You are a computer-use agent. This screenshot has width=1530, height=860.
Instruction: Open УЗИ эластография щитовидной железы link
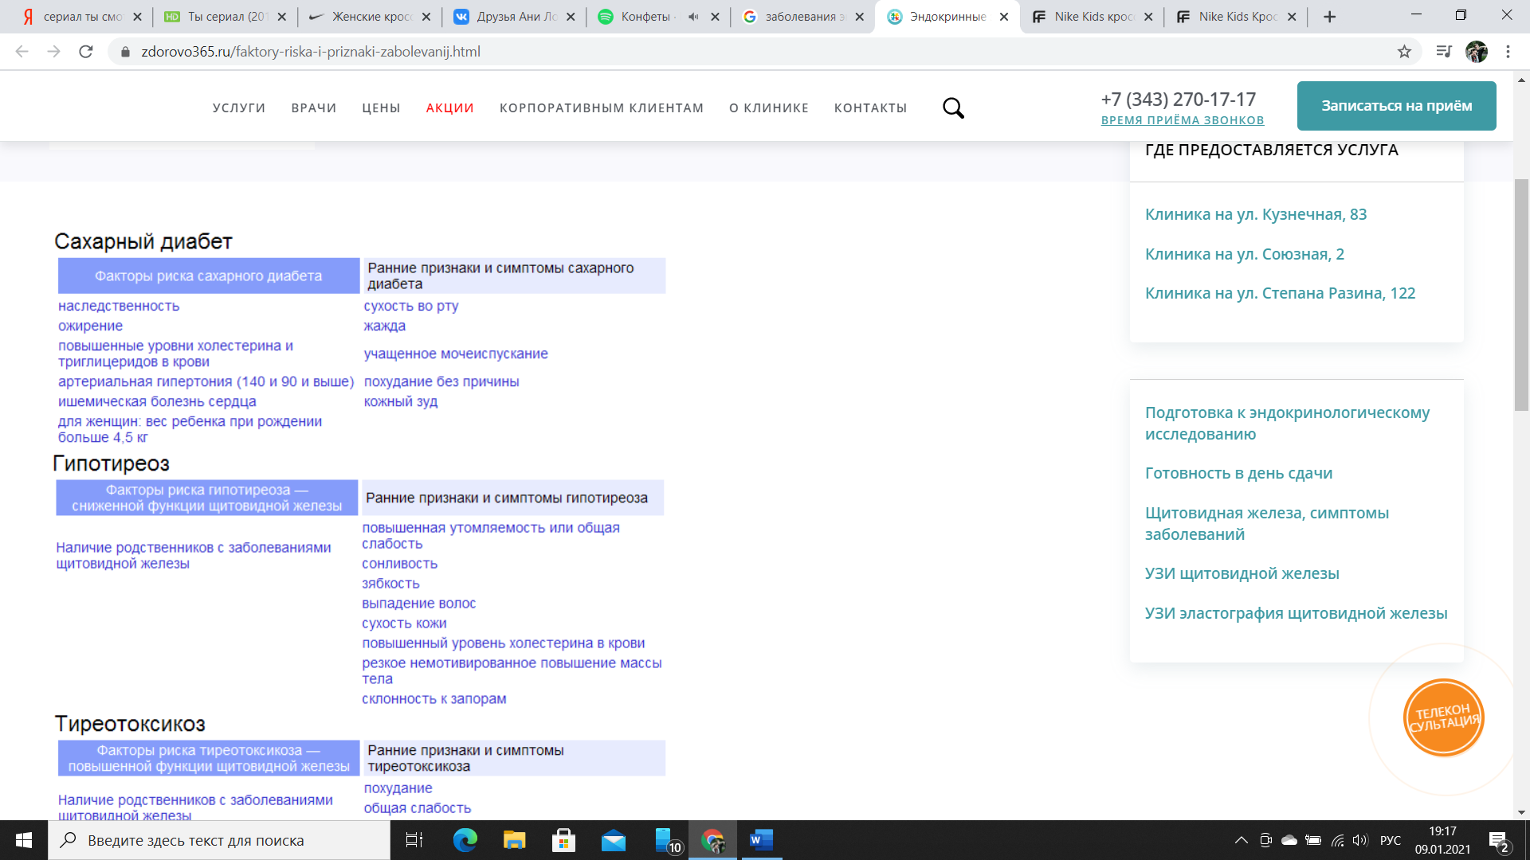tap(1296, 613)
